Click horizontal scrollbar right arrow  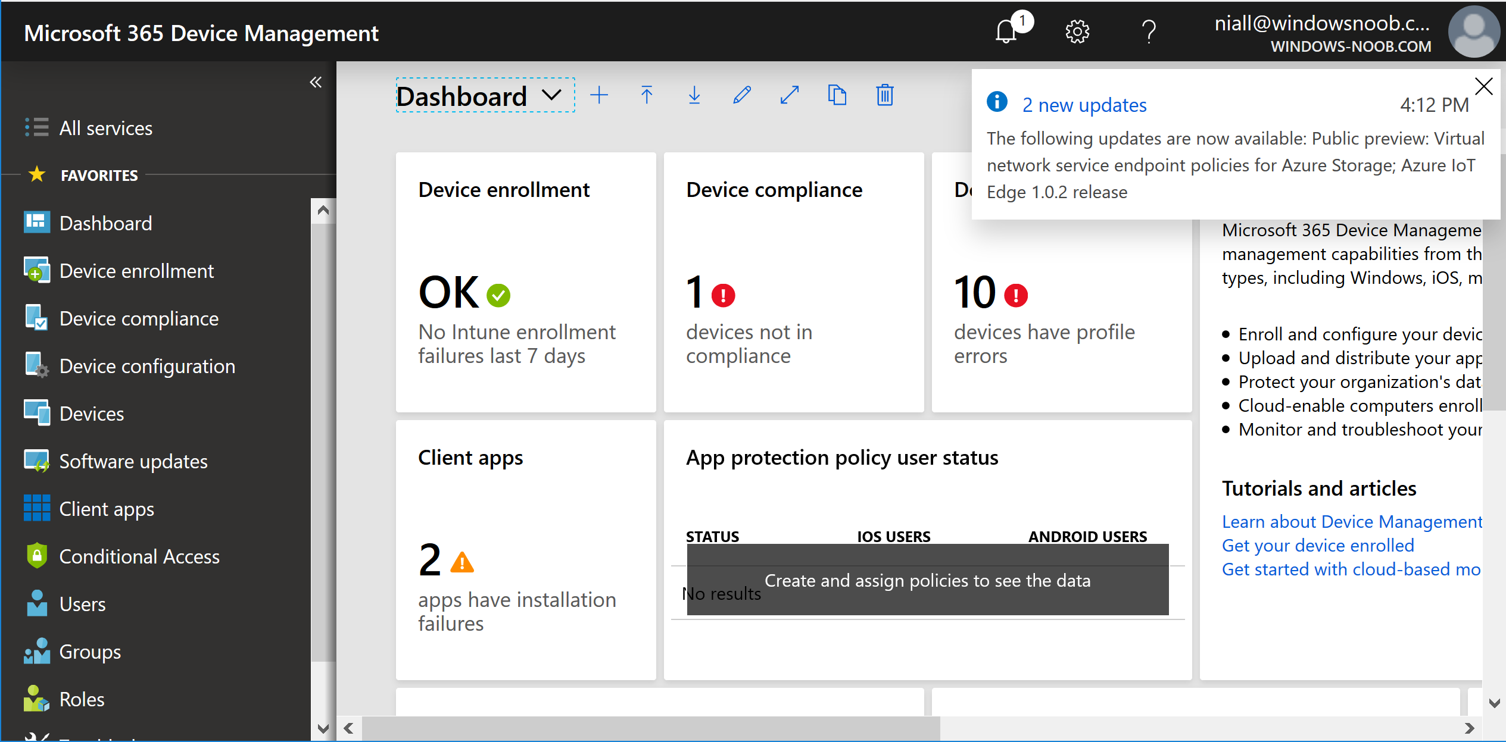pyautogui.click(x=1470, y=728)
